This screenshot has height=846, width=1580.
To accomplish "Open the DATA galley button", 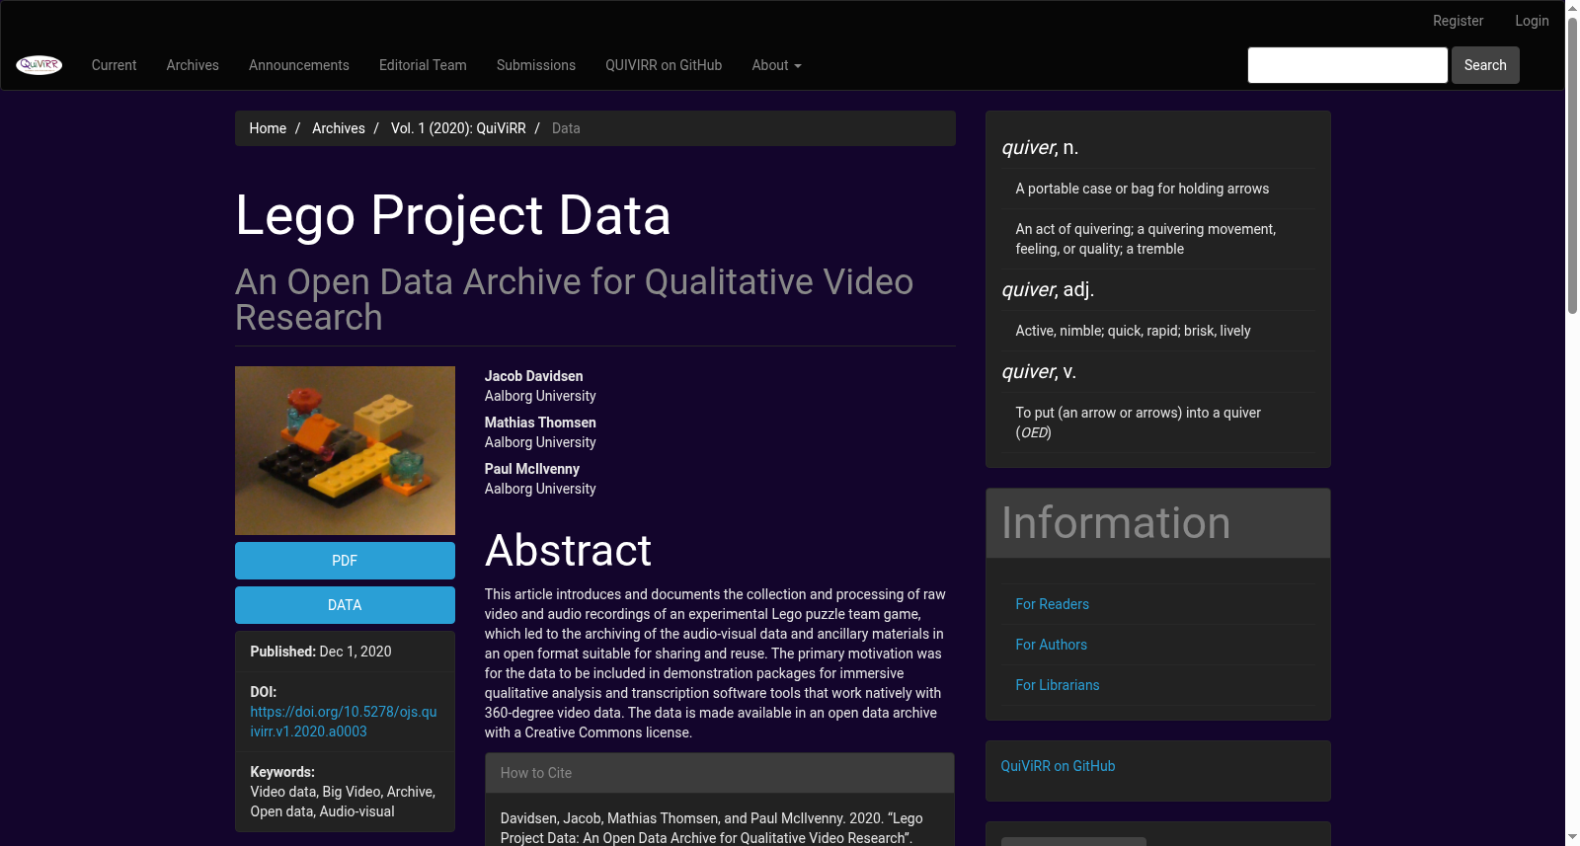I will (x=345, y=605).
